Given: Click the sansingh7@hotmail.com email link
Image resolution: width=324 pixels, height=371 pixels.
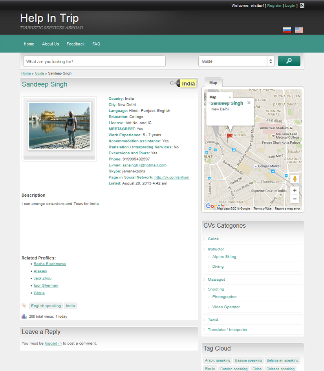Looking at the screenshot, I should 145,165.
